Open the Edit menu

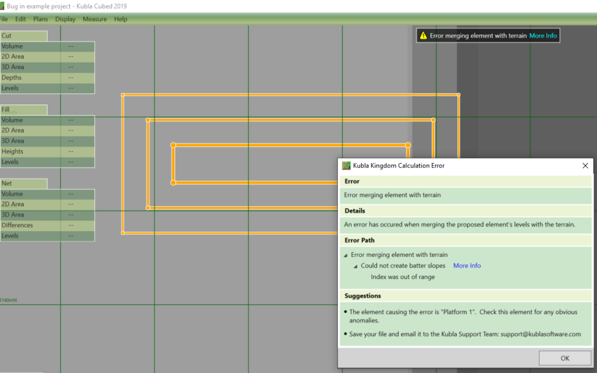(x=20, y=19)
